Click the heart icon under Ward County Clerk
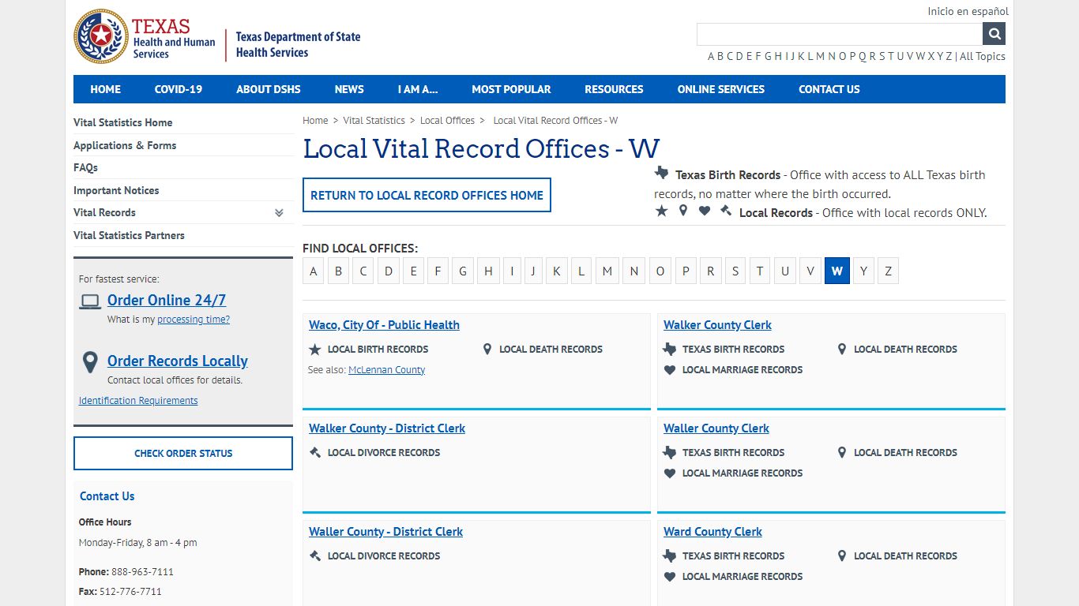This screenshot has height=606, width=1079. coord(670,576)
